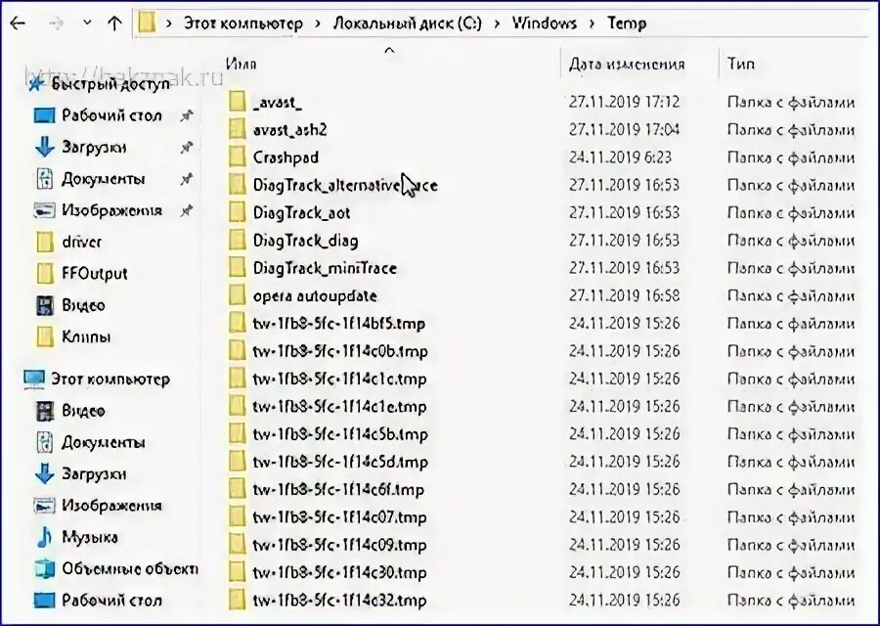Expand the chevron after 'Windows' breadcrumb
Viewport: 880px width, 626px height.
click(593, 23)
